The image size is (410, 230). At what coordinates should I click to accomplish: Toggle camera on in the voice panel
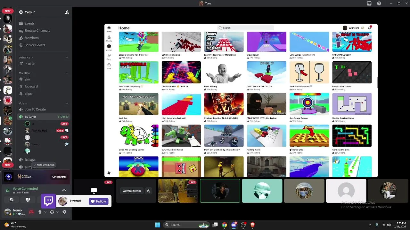(x=12, y=200)
